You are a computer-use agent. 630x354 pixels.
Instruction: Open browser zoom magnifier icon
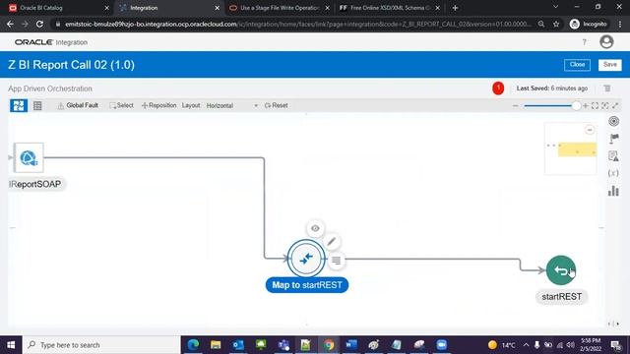pyautogui.click(x=541, y=24)
